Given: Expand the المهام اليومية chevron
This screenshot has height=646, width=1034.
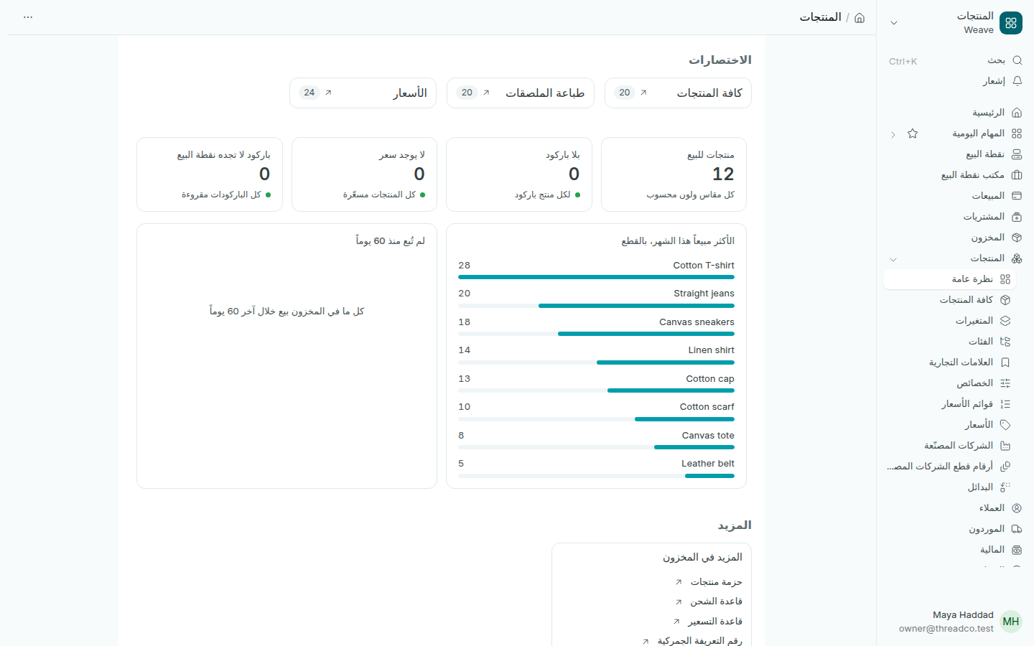Looking at the screenshot, I should pos(893,134).
